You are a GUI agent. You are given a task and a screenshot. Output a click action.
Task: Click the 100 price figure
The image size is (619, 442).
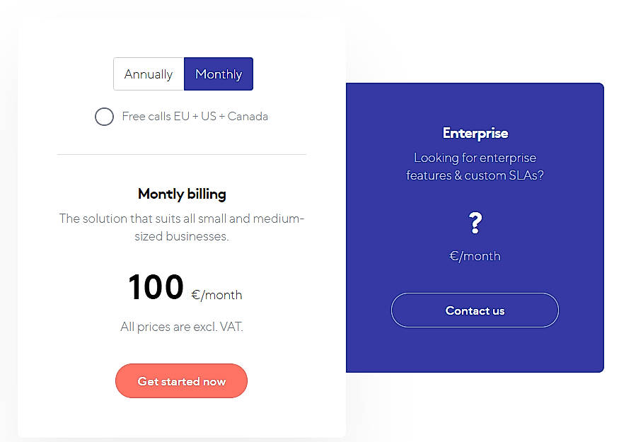coord(155,287)
